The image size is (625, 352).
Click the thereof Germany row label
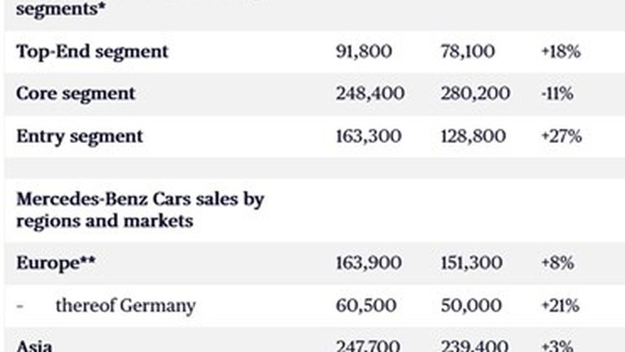click(x=125, y=306)
